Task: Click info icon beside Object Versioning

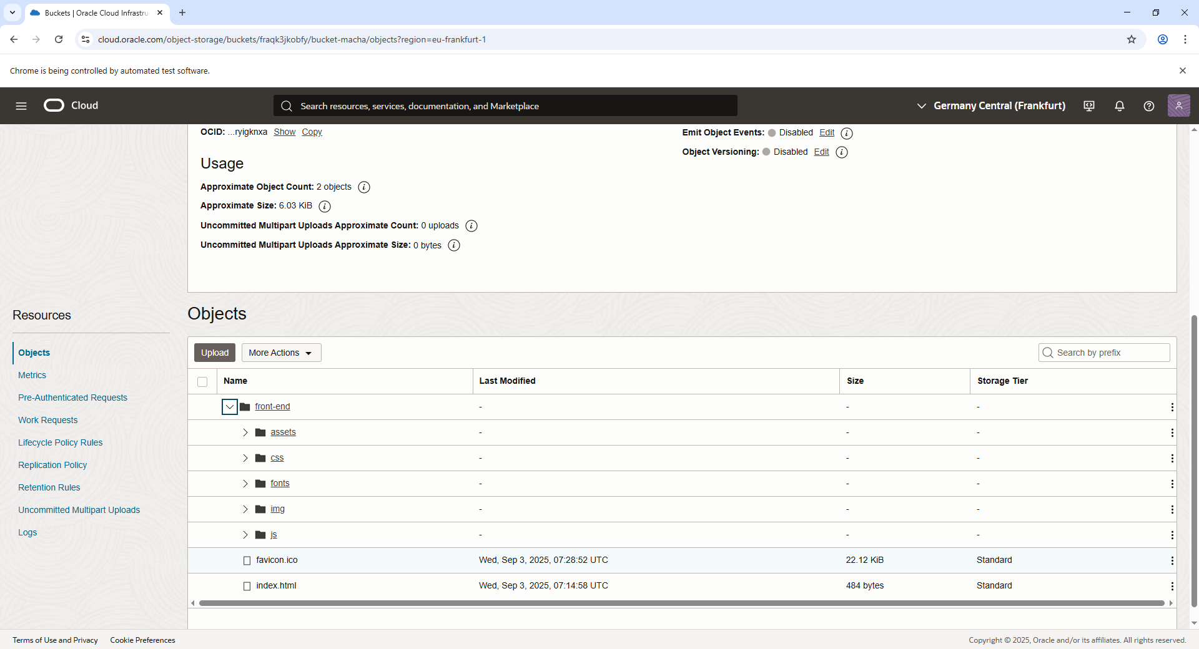Action: click(842, 152)
